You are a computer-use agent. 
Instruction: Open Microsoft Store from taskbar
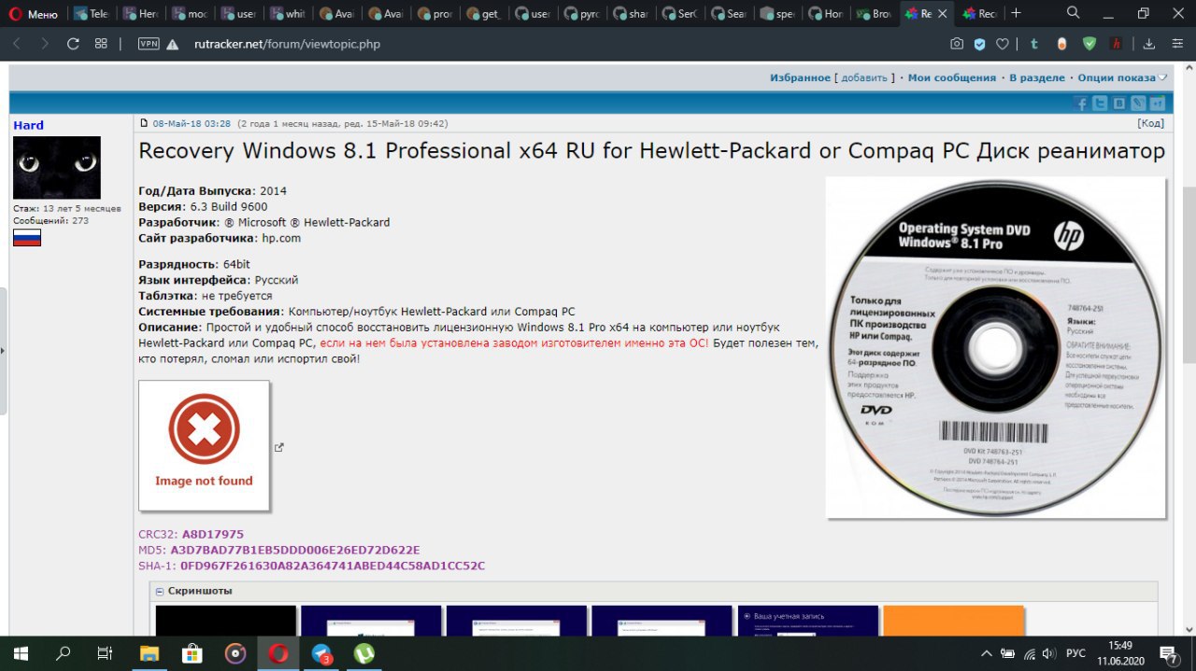(192, 653)
